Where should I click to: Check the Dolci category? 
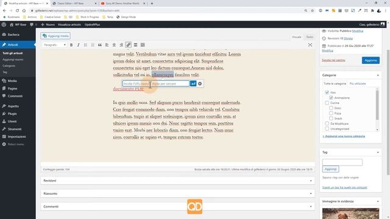point(331,108)
